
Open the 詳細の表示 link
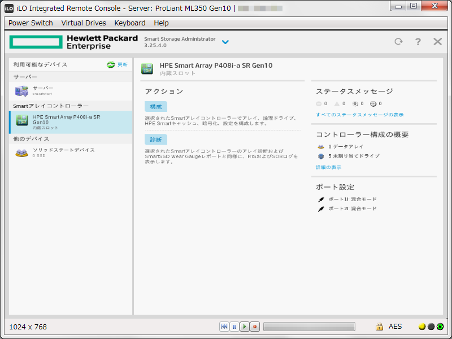(328, 167)
